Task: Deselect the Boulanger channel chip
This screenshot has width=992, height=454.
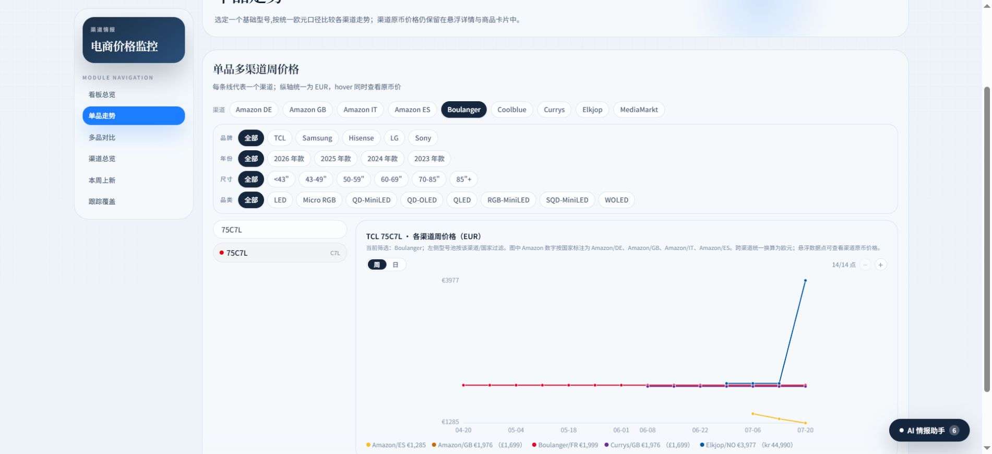Action: point(464,110)
